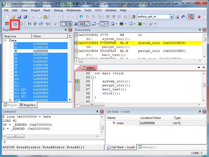209x157 pixels.
Task: Open the Trace windows icon
Action: pyautogui.click(x=130, y=24)
